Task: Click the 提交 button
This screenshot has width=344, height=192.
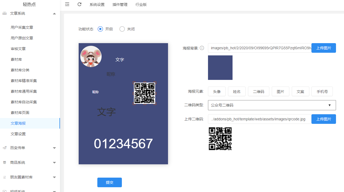Action: 110,182
